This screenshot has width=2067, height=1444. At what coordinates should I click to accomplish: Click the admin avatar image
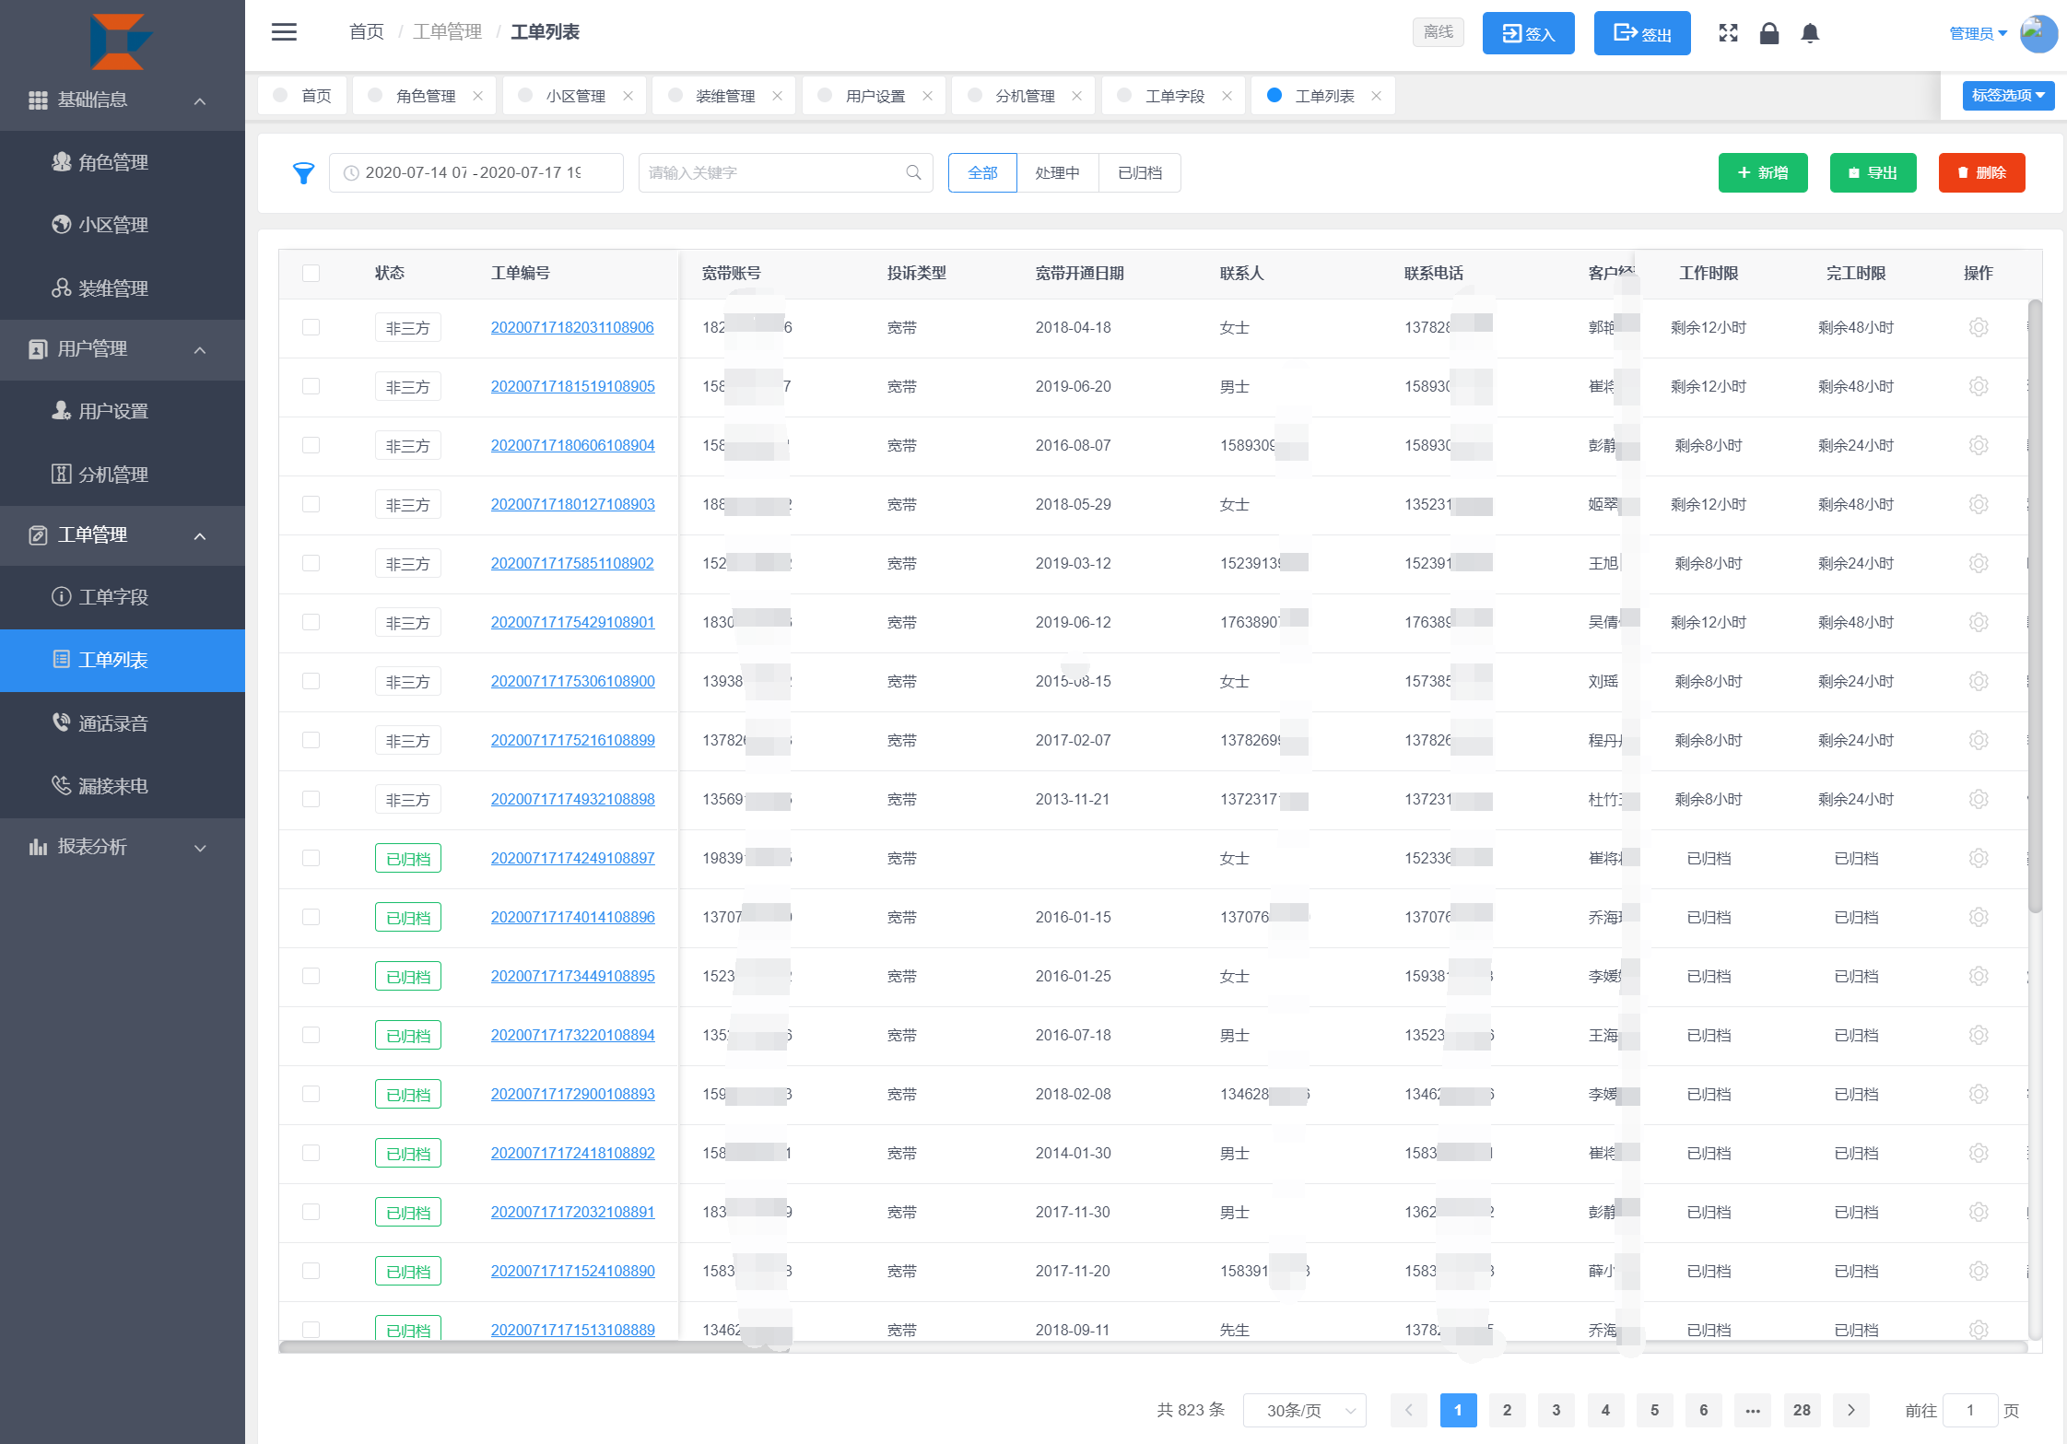point(2038,33)
